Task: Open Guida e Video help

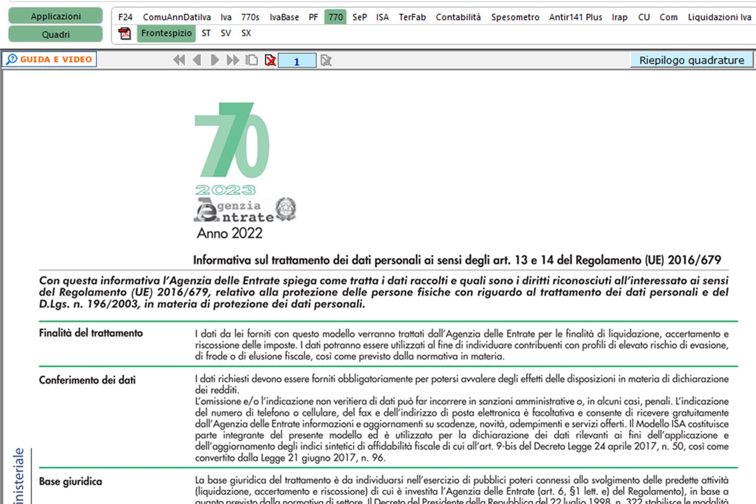Action: coord(50,59)
